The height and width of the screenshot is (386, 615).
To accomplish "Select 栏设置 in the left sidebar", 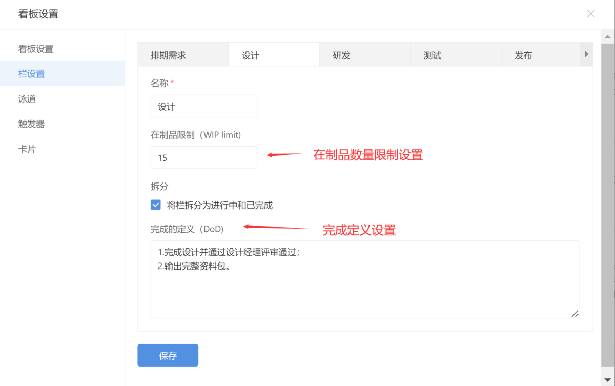I will click(32, 74).
